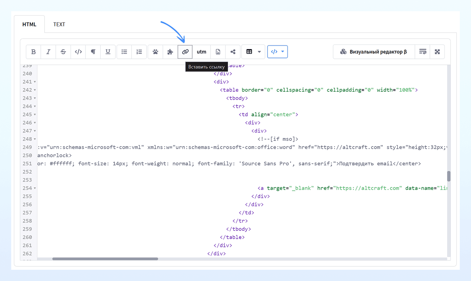Click the paw icon in the toolbar
The height and width of the screenshot is (281, 471).
[x=156, y=52]
